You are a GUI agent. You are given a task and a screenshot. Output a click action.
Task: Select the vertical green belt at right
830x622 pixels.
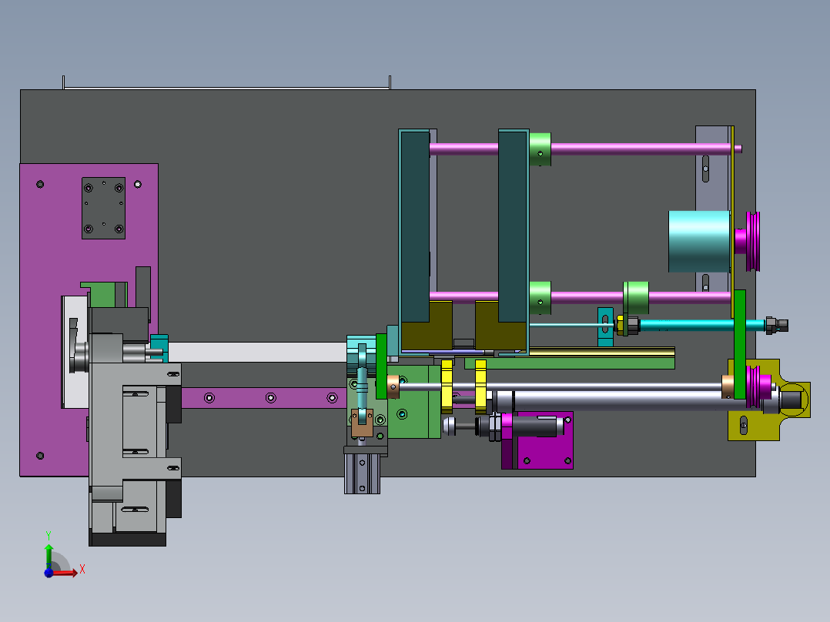pyautogui.click(x=740, y=344)
